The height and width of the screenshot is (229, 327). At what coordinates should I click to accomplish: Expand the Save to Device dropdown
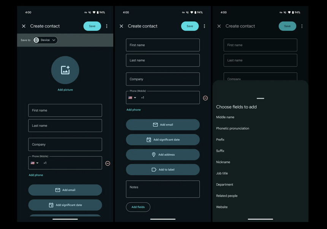[45, 40]
